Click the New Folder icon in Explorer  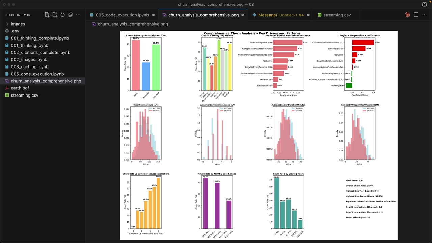(x=55, y=15)
